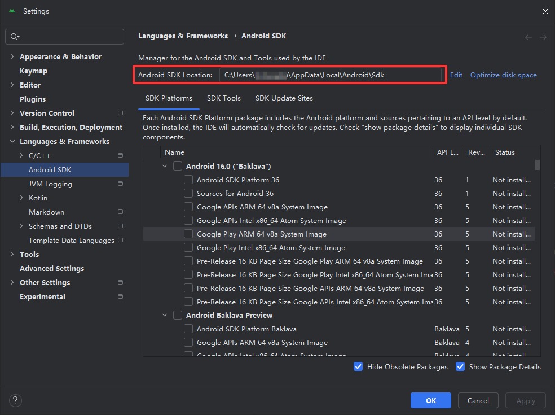Click the project-level icon beside C/C++
The height and width of the screenshot is (415, 555).
pos(120,155)
